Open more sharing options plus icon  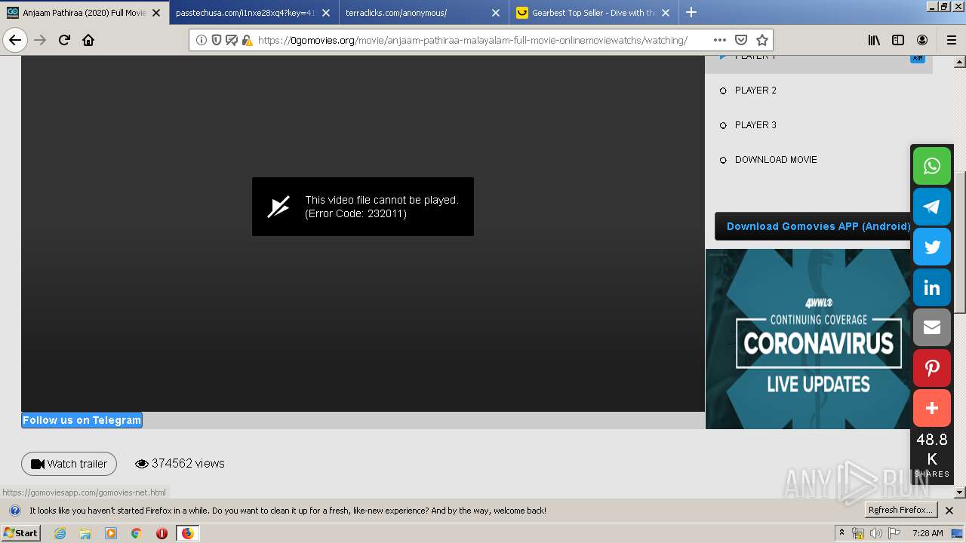932,408
